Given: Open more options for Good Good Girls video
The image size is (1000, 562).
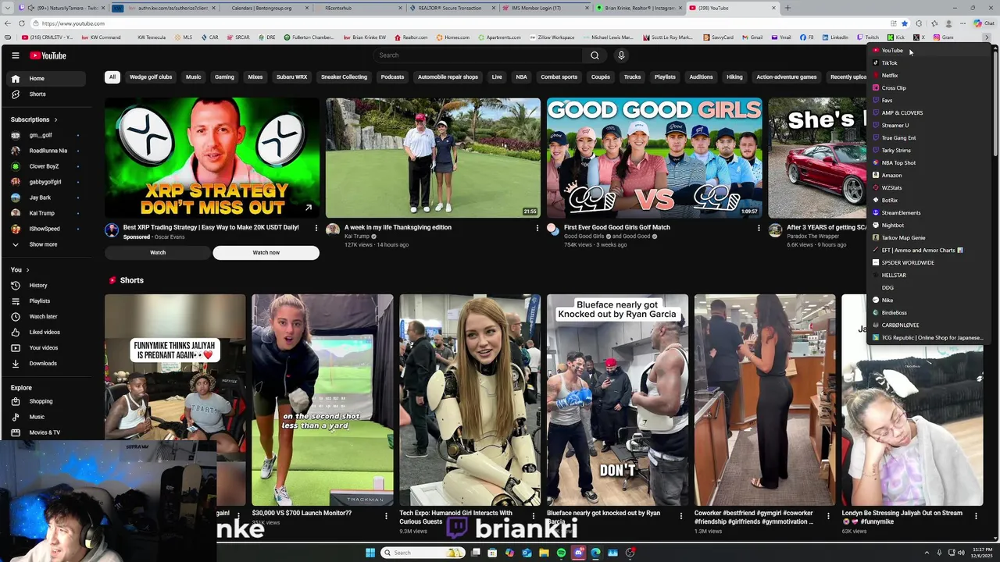Looking at the screenshot, I should (759, 228).
